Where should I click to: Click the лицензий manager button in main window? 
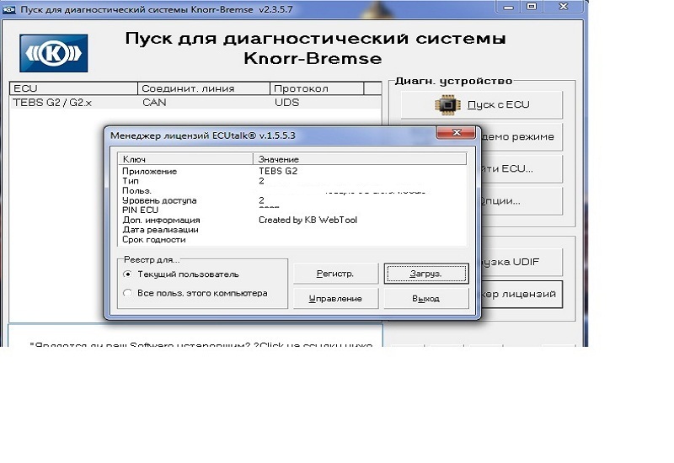coord(522,294)
